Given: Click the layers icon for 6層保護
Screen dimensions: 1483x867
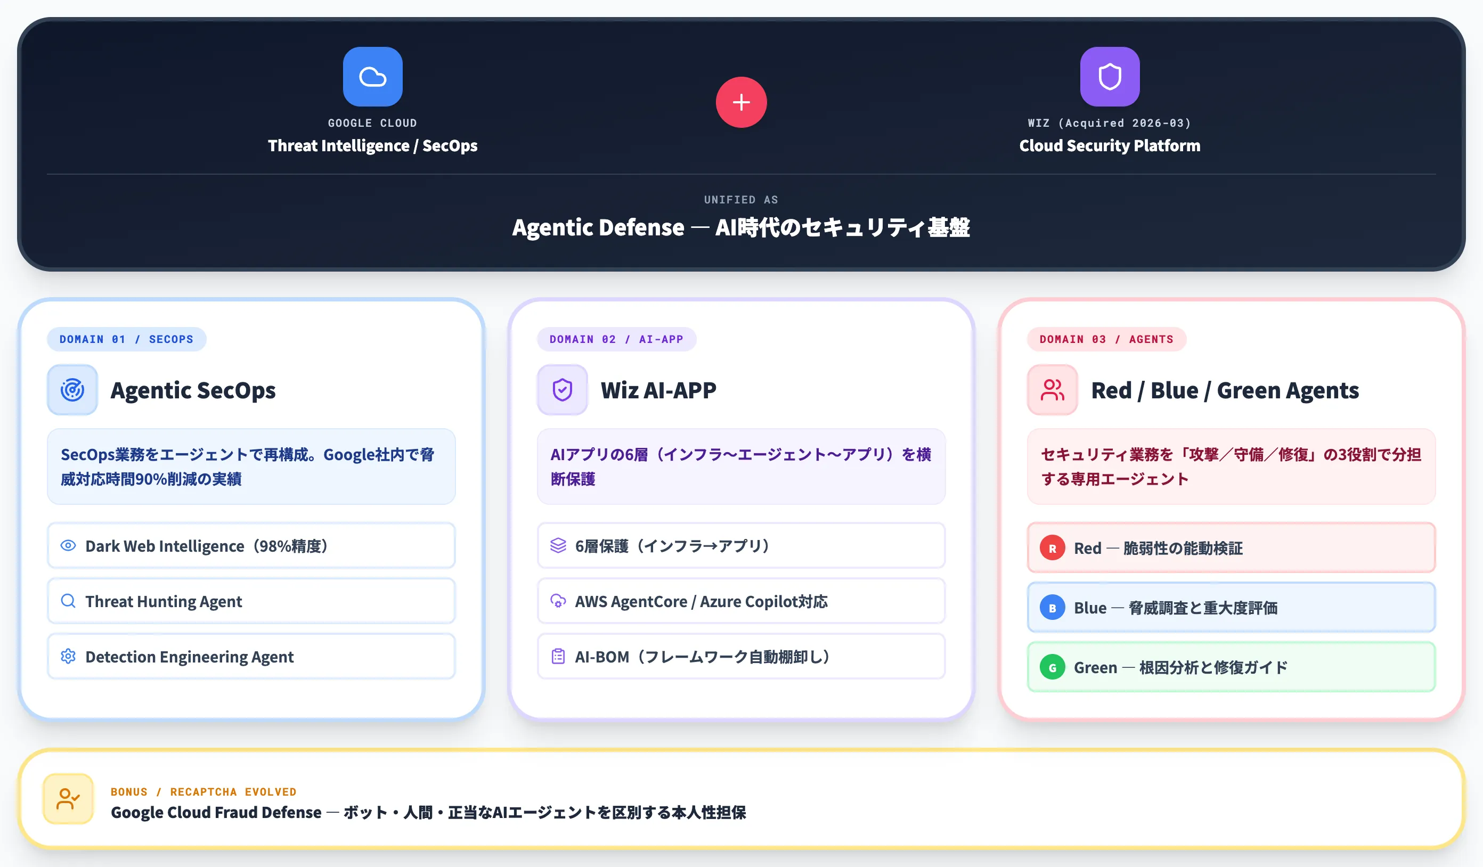Looking at the screenshot, I should [x=558, y=545].
